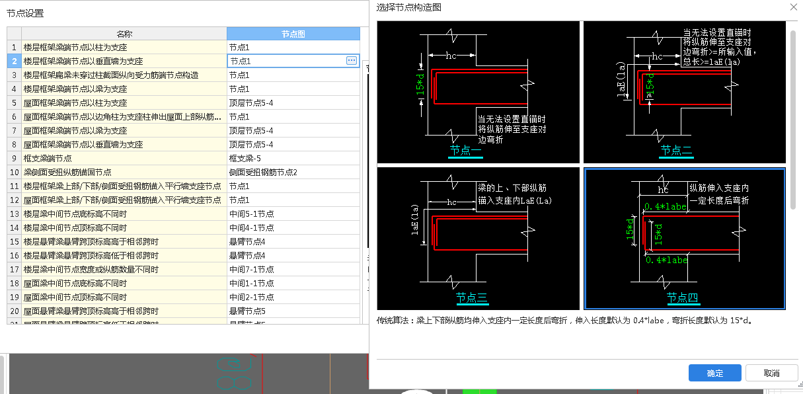Select row 屋面悬臂梁悬臂跨顶标高高于相邻跨时

(x=124, y=311)
